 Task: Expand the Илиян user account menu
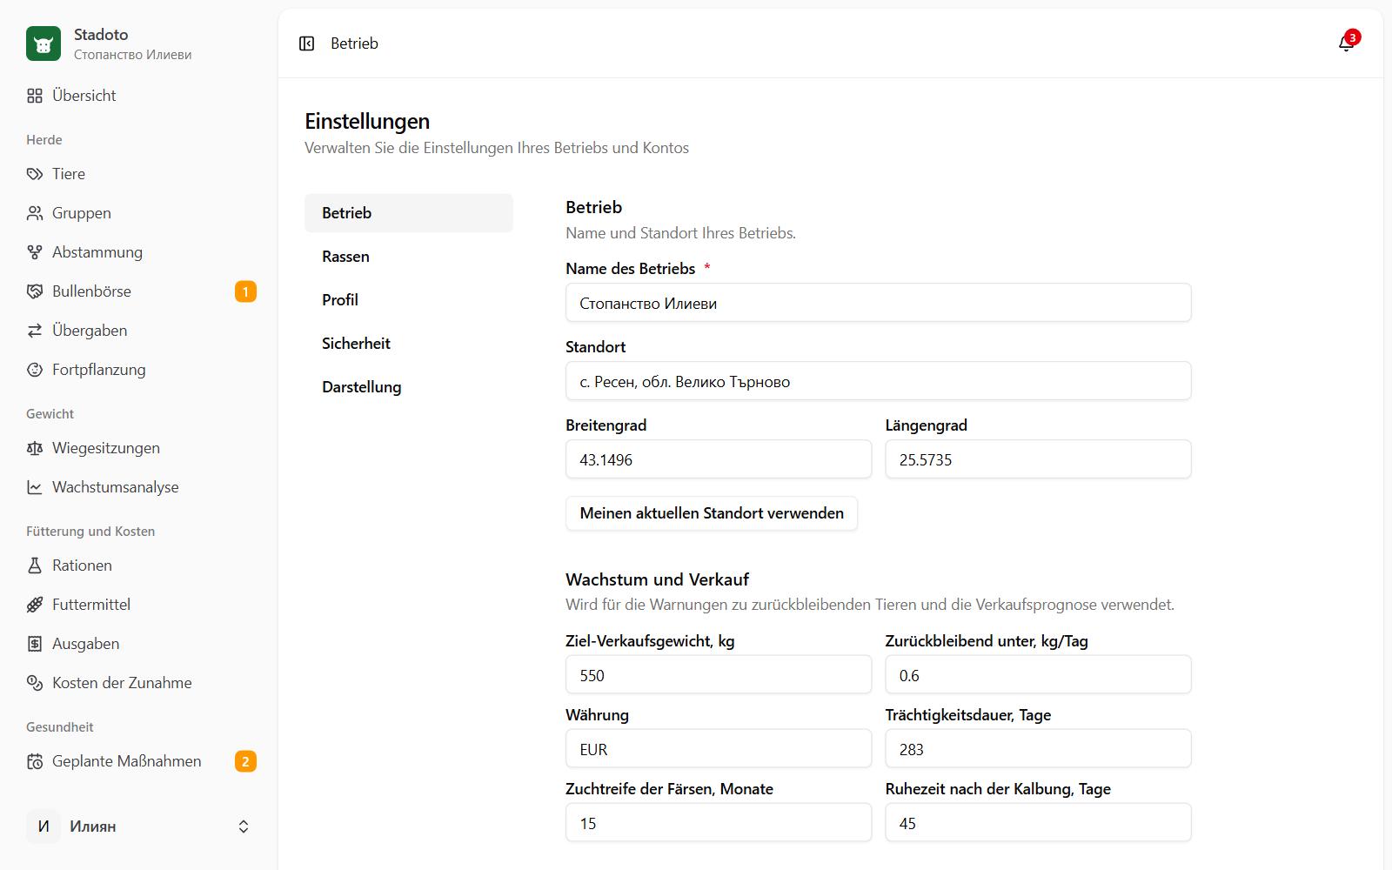pyautogui.click(x=139, y=826)
